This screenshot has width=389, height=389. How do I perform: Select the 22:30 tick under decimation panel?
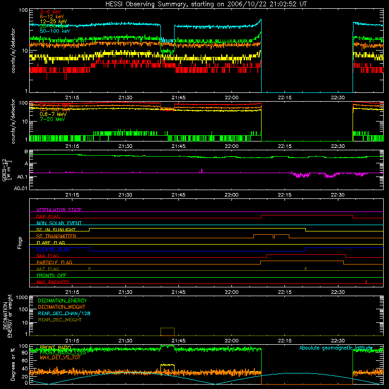pyautogui.click(x=337, y=341)
